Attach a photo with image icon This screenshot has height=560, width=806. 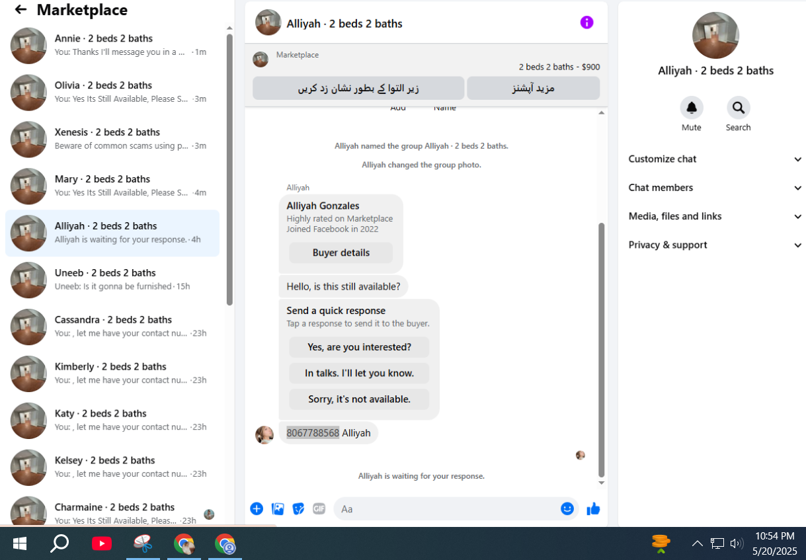coord(278,508)
